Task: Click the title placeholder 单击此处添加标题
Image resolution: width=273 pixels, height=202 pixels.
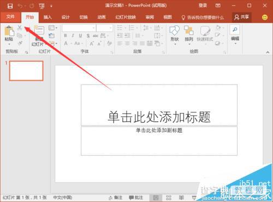Action: tap(159, 117)
